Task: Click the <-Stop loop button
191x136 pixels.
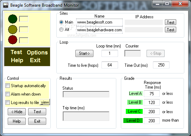Action: click(155, 53)
